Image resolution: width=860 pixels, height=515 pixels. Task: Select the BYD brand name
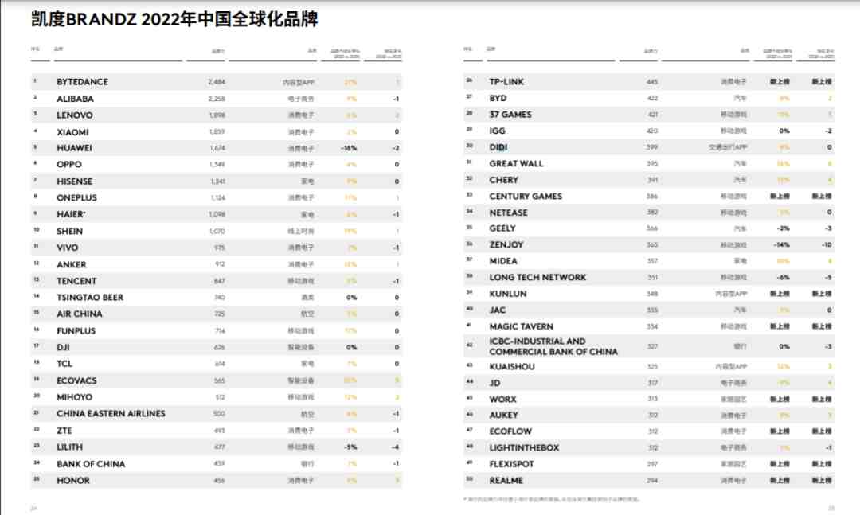pos(498,98)
